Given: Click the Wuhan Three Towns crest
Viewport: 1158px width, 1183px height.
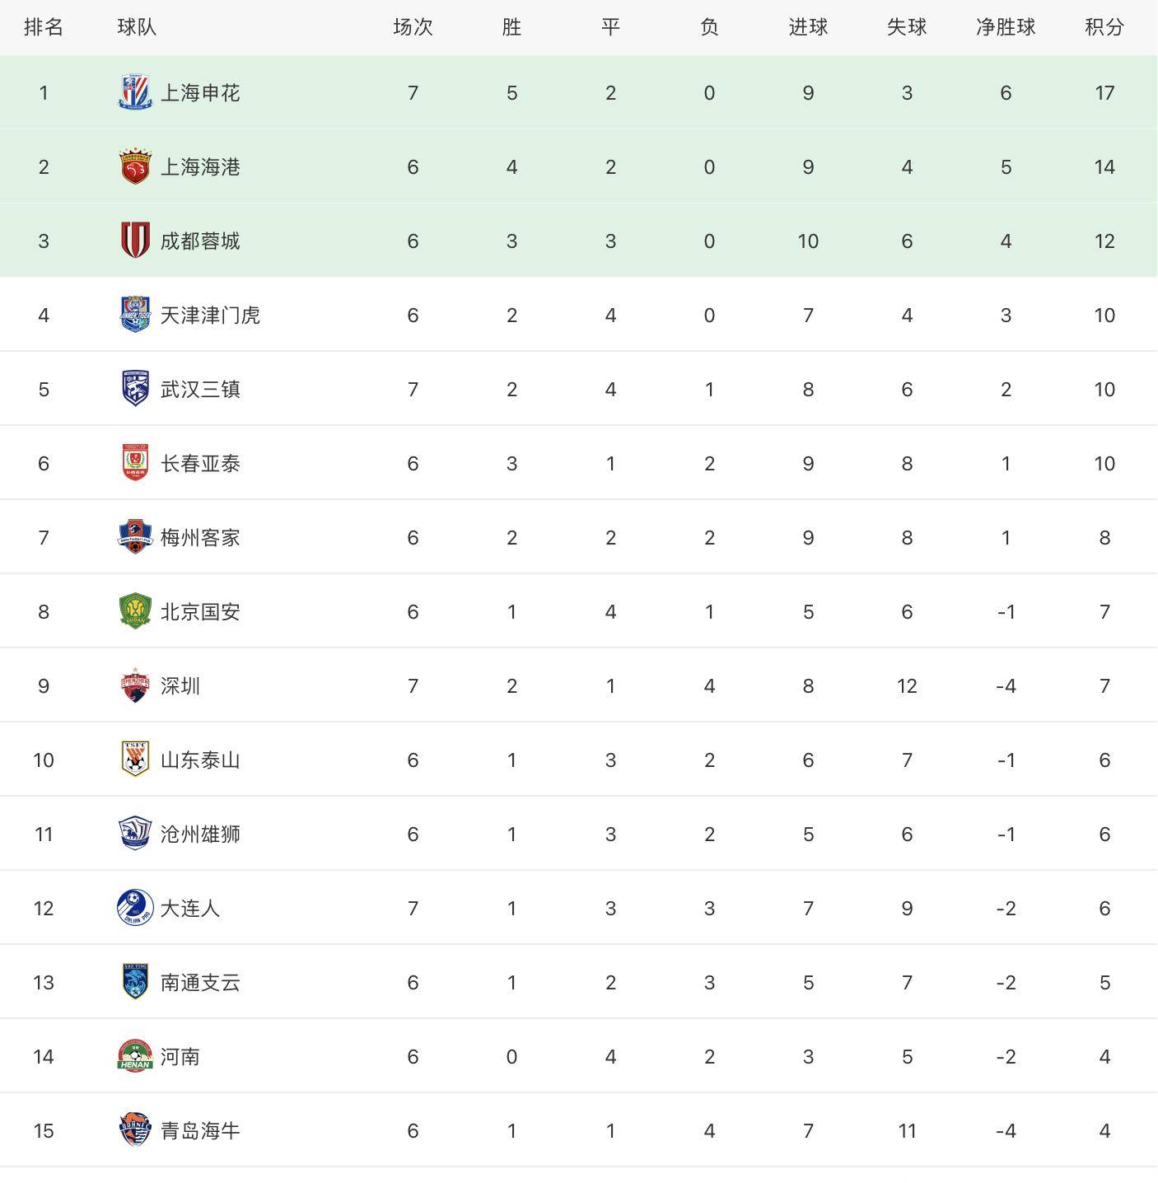Looking at the screenshot, I should (135, 389).
